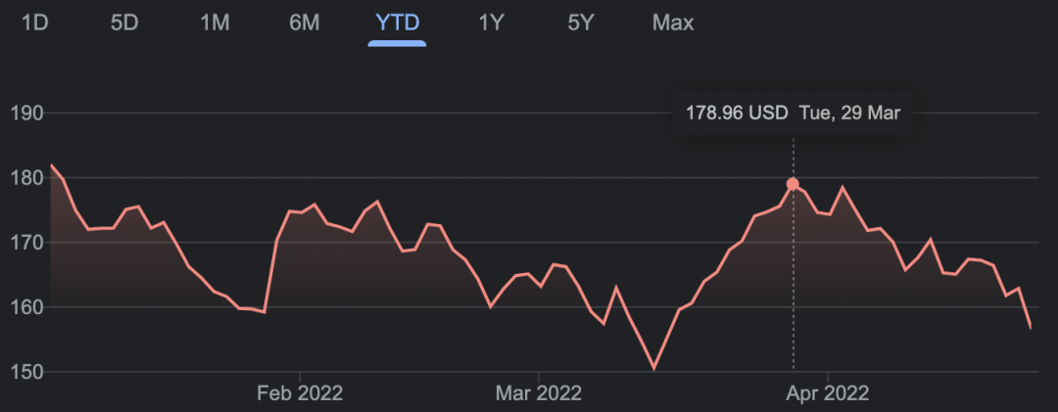Click the Feb 2022 axis label
Viewport: 1058px width, 412px height.
[300, 393]
